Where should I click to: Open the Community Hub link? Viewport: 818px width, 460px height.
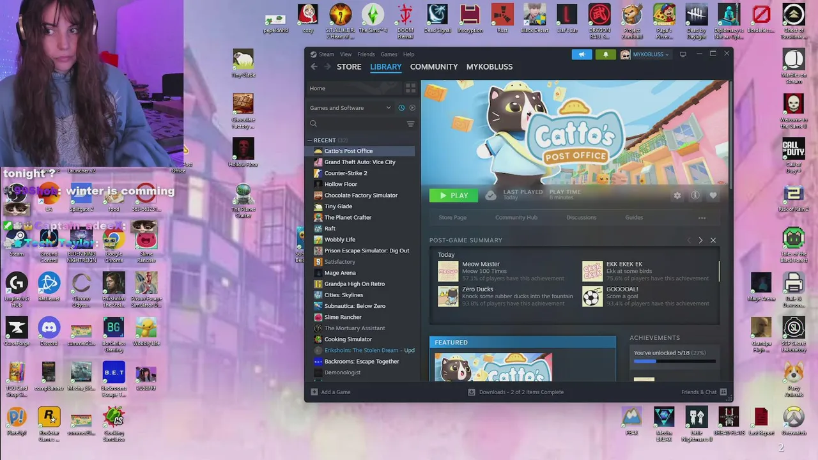click(x=516, y=218)
